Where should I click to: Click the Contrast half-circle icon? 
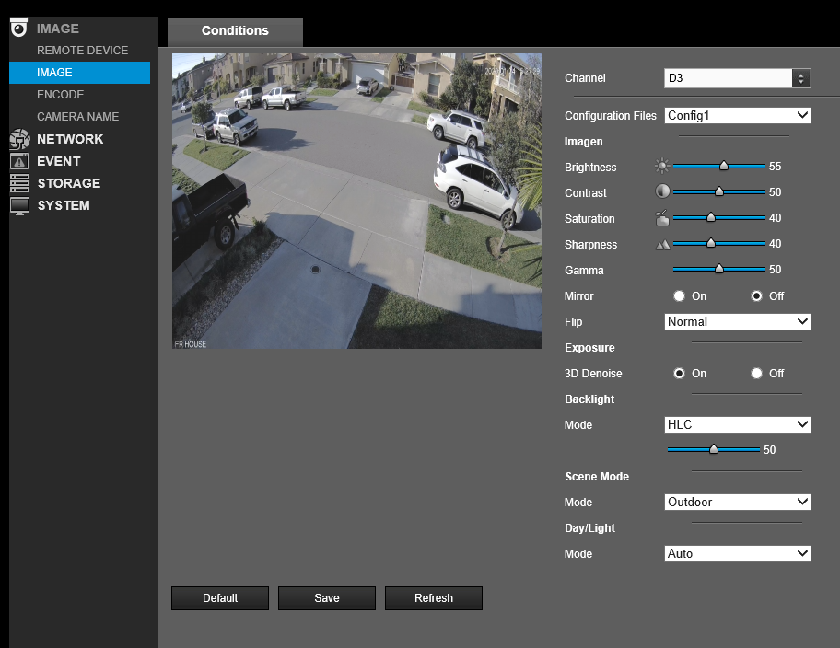[662, 191]
